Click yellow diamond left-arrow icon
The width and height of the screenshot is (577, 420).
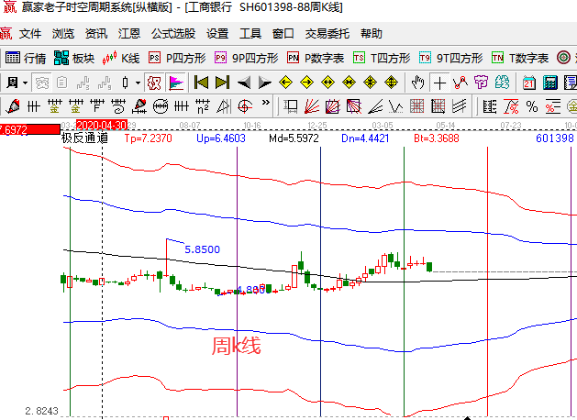(285, 83)
